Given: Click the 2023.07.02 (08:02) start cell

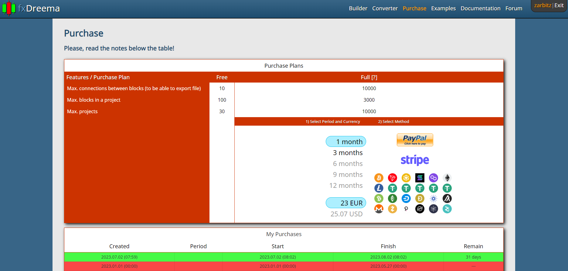Looking at the screenshot, I should click(278, 257).
